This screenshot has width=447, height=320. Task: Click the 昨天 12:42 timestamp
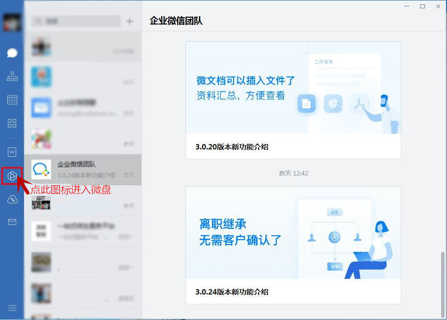click(x=293, y=173)
